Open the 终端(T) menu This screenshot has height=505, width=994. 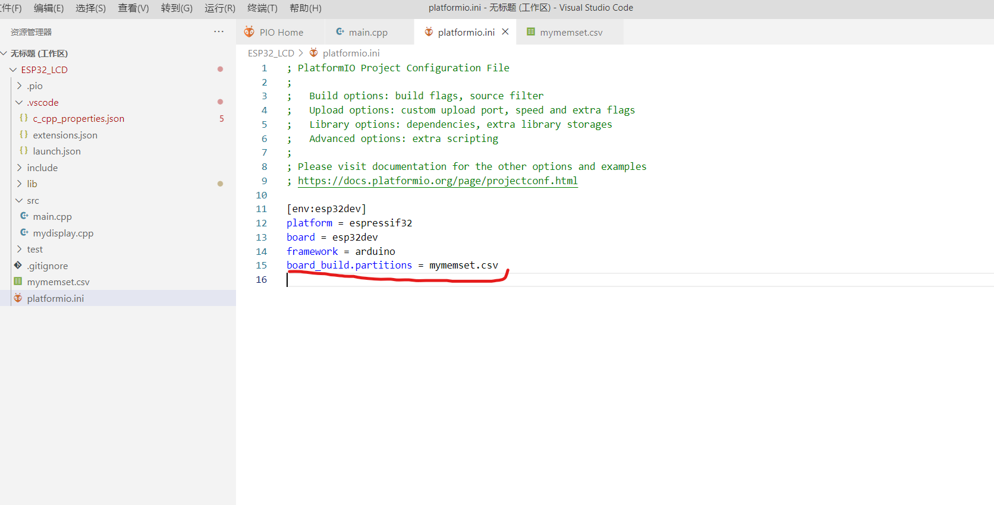[x=262, y=8]
